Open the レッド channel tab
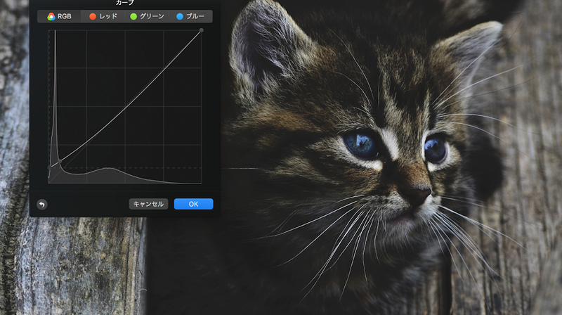The height and width of the screenshot is (315, 562). [x=108, y=16]
